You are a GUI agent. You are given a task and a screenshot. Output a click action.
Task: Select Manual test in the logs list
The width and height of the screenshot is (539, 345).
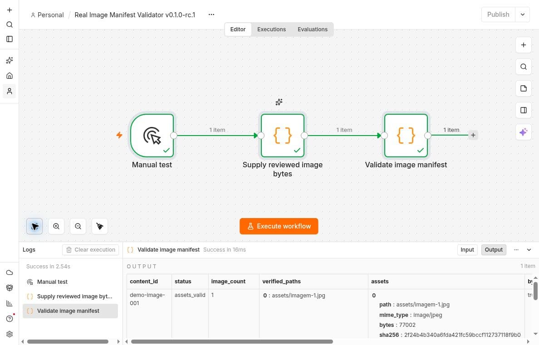pyautogui.click(x=70, y=282)
